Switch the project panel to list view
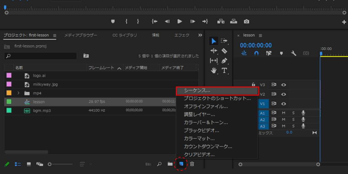348x174 pixels. click(x=18, y=164)
